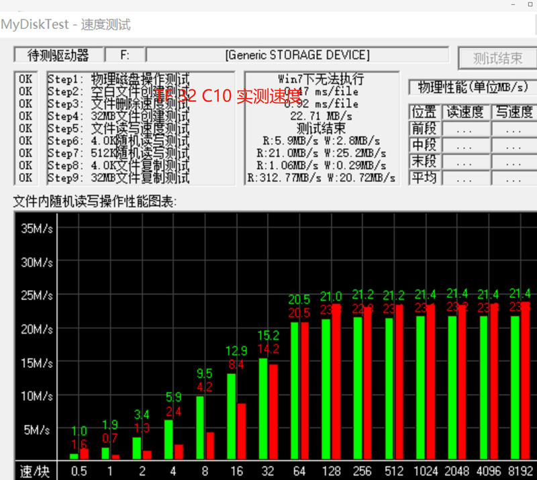The image size is (537, 480).
Task: Click the 平均 read speed cell
Action: click(465, 178)
